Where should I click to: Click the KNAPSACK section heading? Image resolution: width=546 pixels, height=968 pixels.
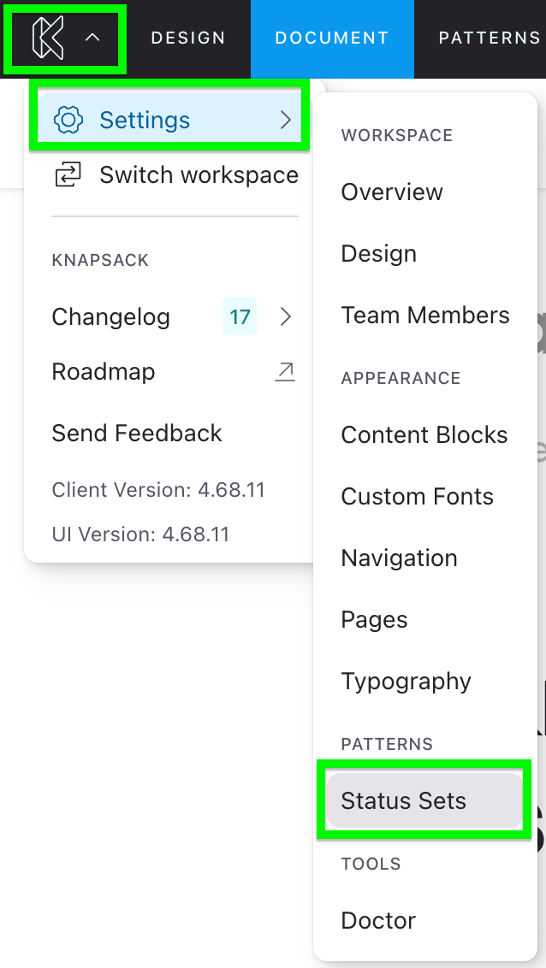pos(100,260)
